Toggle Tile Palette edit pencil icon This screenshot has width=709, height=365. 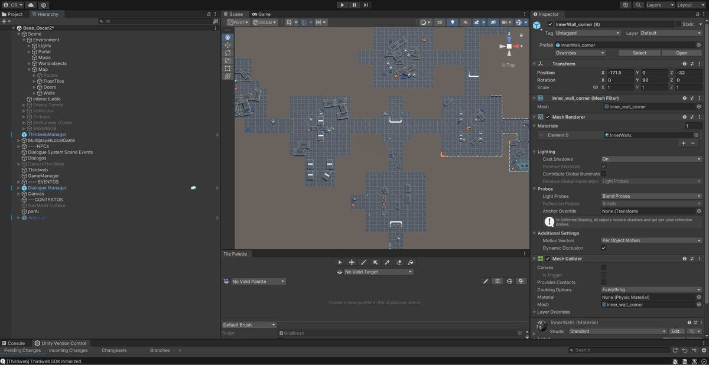tap(486, 281)
